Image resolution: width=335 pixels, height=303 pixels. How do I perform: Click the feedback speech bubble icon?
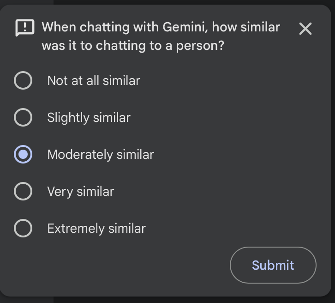pos(25,28)
